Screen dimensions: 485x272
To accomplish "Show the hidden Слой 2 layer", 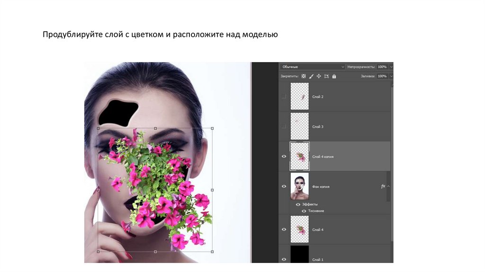I will [x=284, y=96].
